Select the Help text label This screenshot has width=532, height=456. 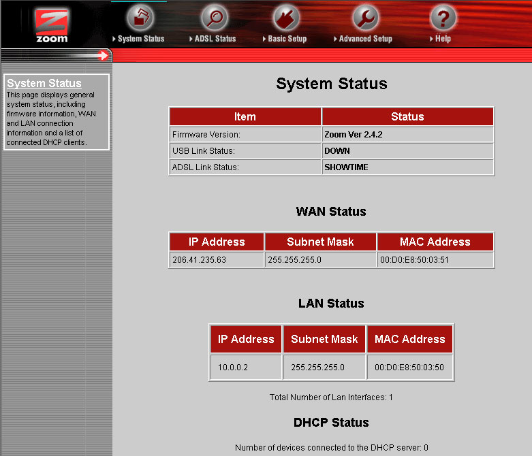(x=443, y=39)
